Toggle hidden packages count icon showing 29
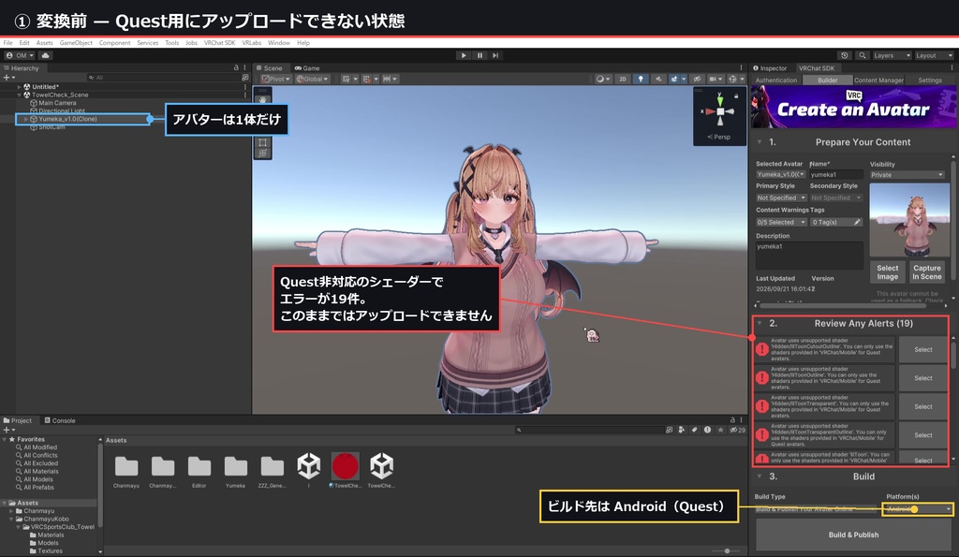 coord(738,430)
